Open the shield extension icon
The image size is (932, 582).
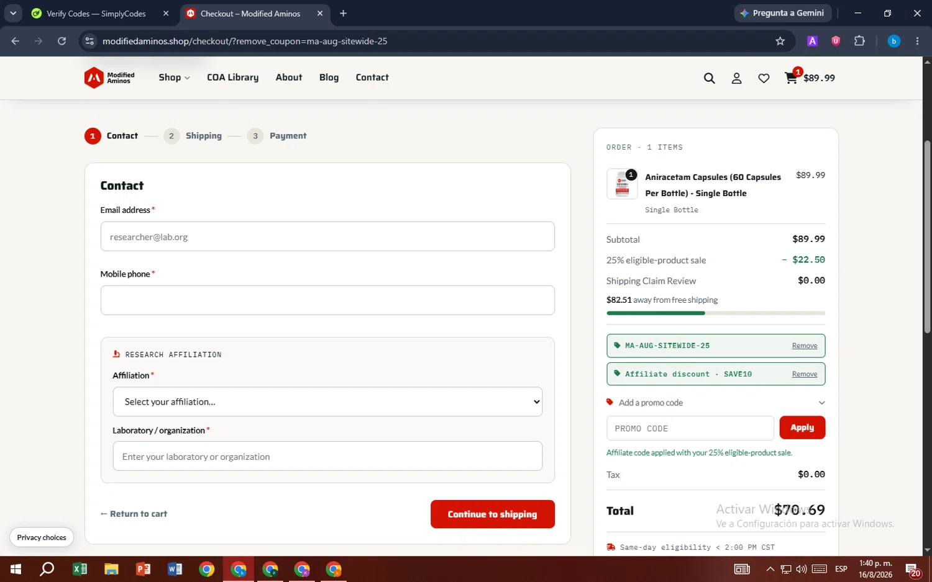pyautogui.click(x=836, y=41)
